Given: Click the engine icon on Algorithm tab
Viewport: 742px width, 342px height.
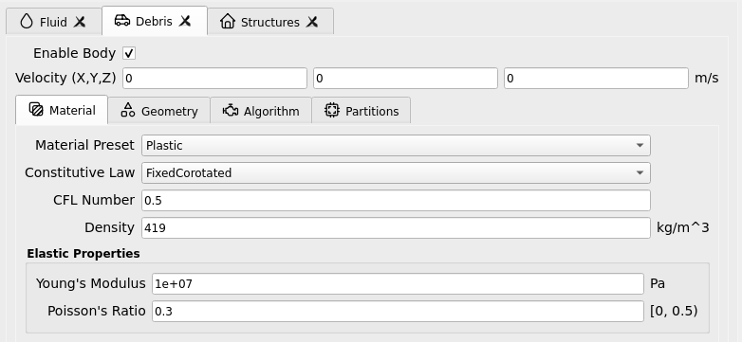Looking at the screenshot, I should 231,111.
